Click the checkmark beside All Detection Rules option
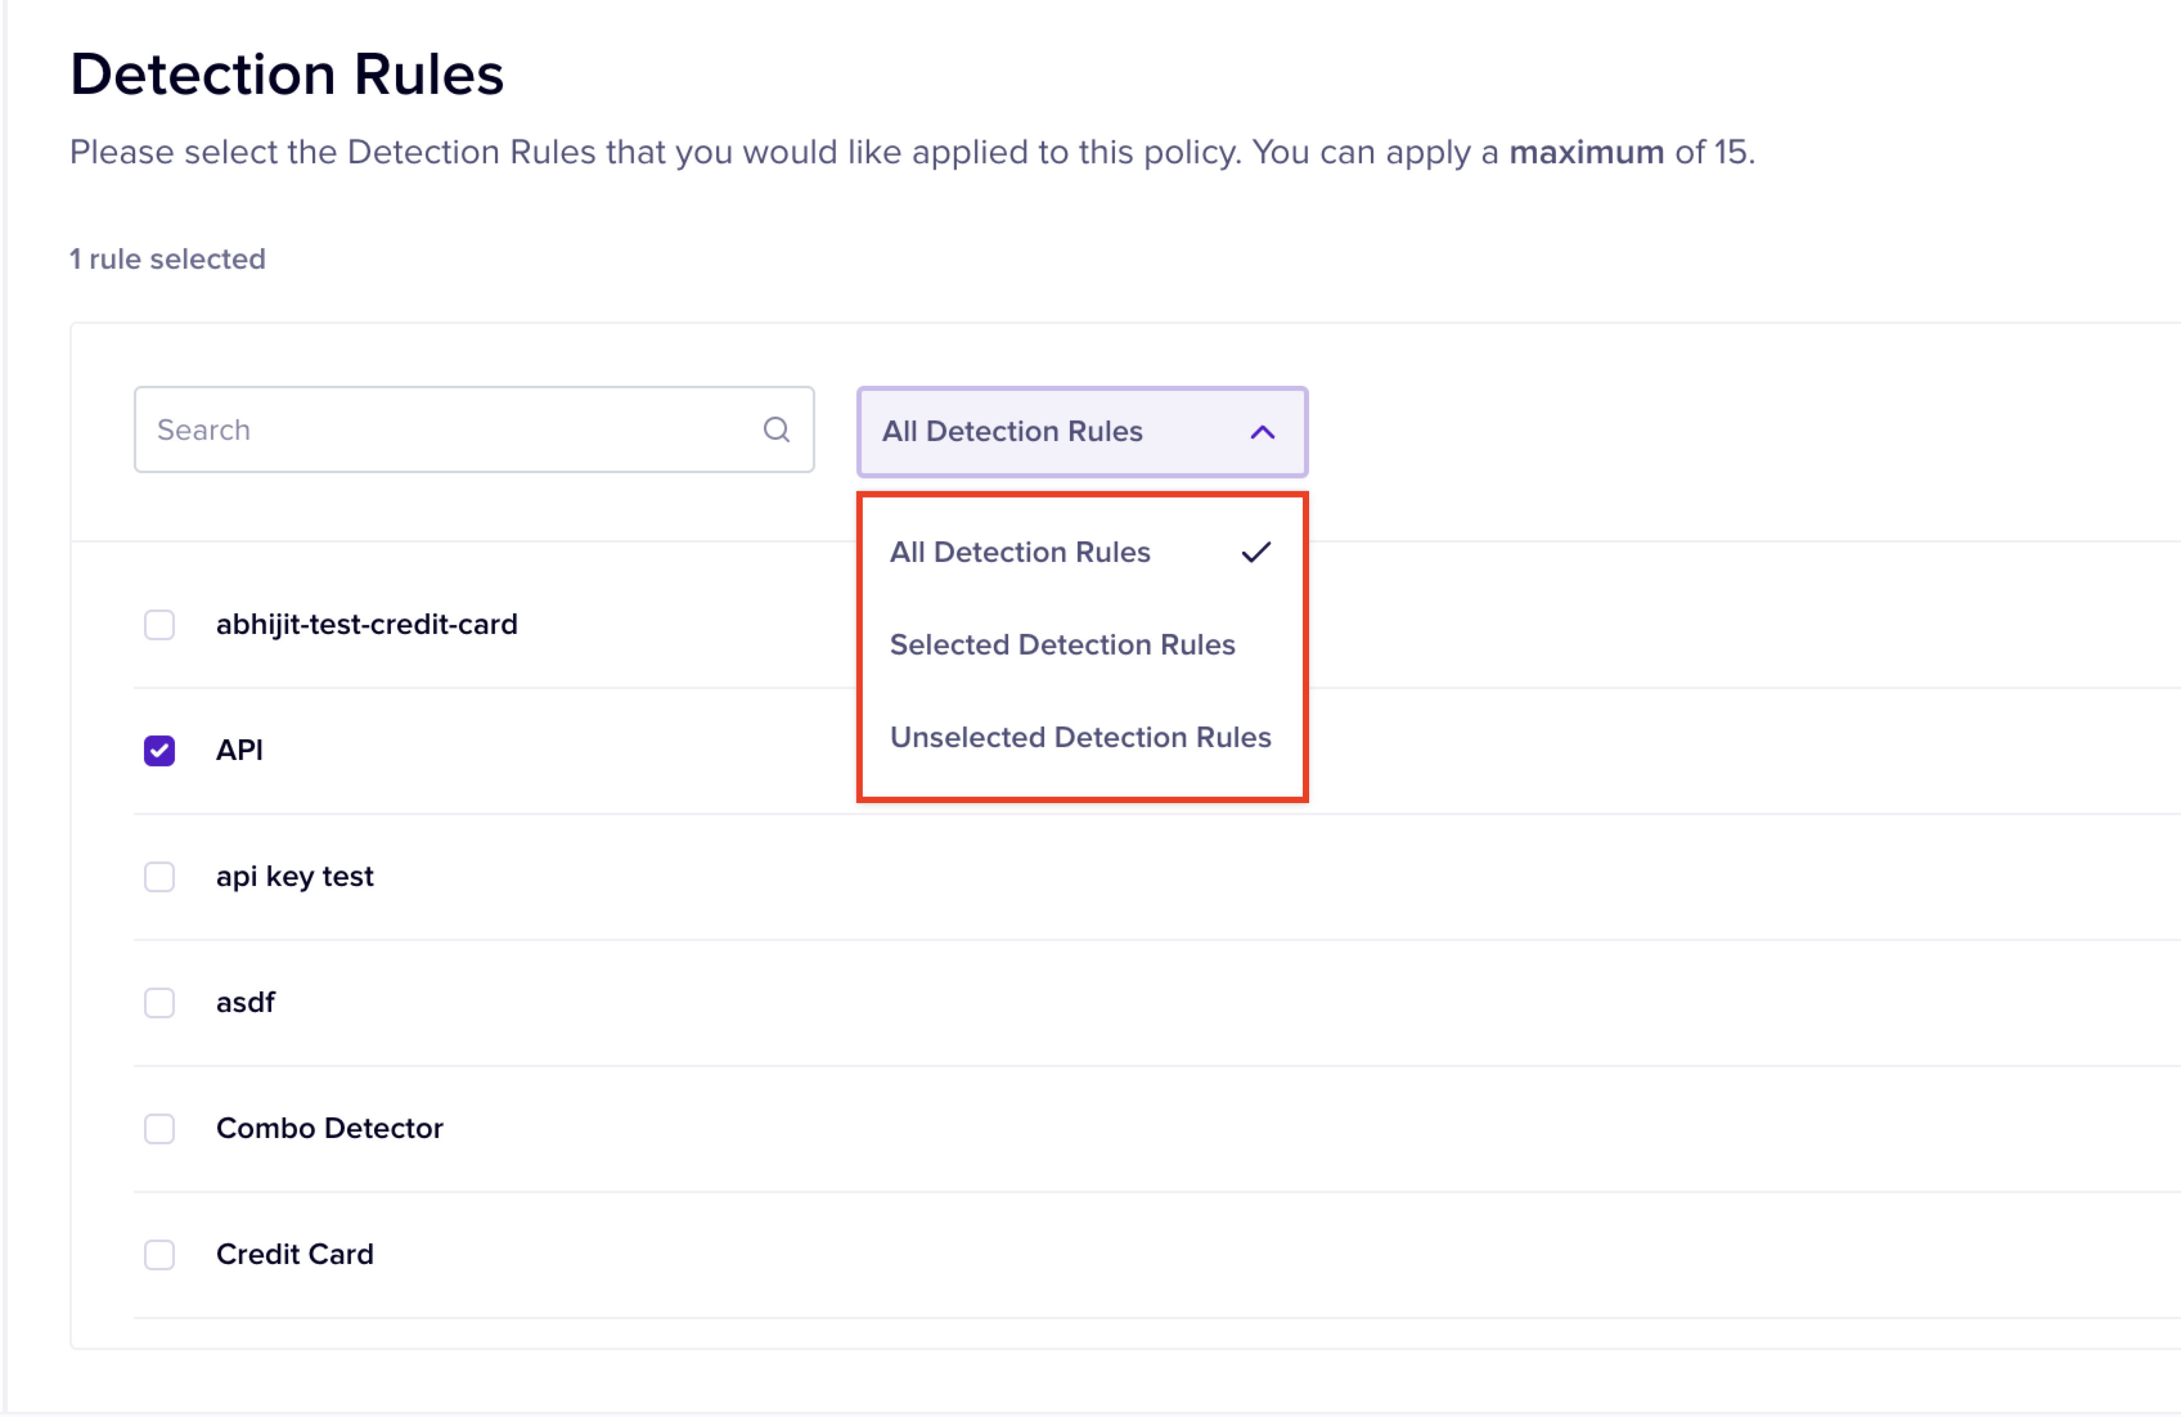Image resolution: width=2181 pixels, height=1417 pixels. 1256,552
